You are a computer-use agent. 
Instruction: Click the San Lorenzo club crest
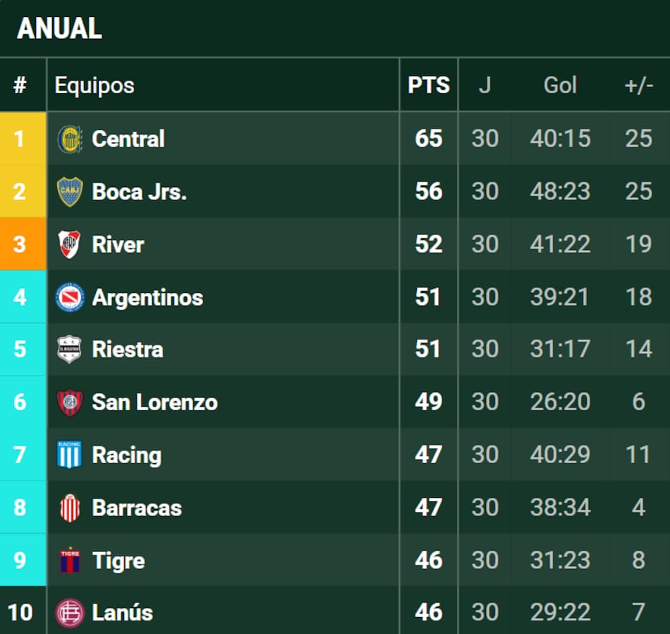click(x=70, y=402)
